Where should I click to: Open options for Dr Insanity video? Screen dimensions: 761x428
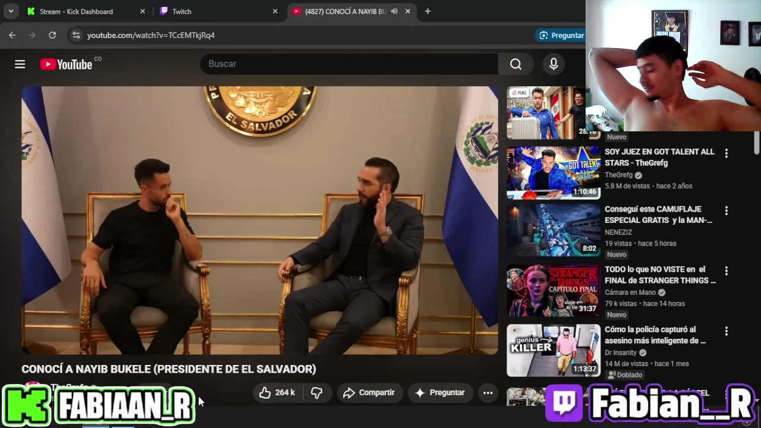[x=726, y=331]
